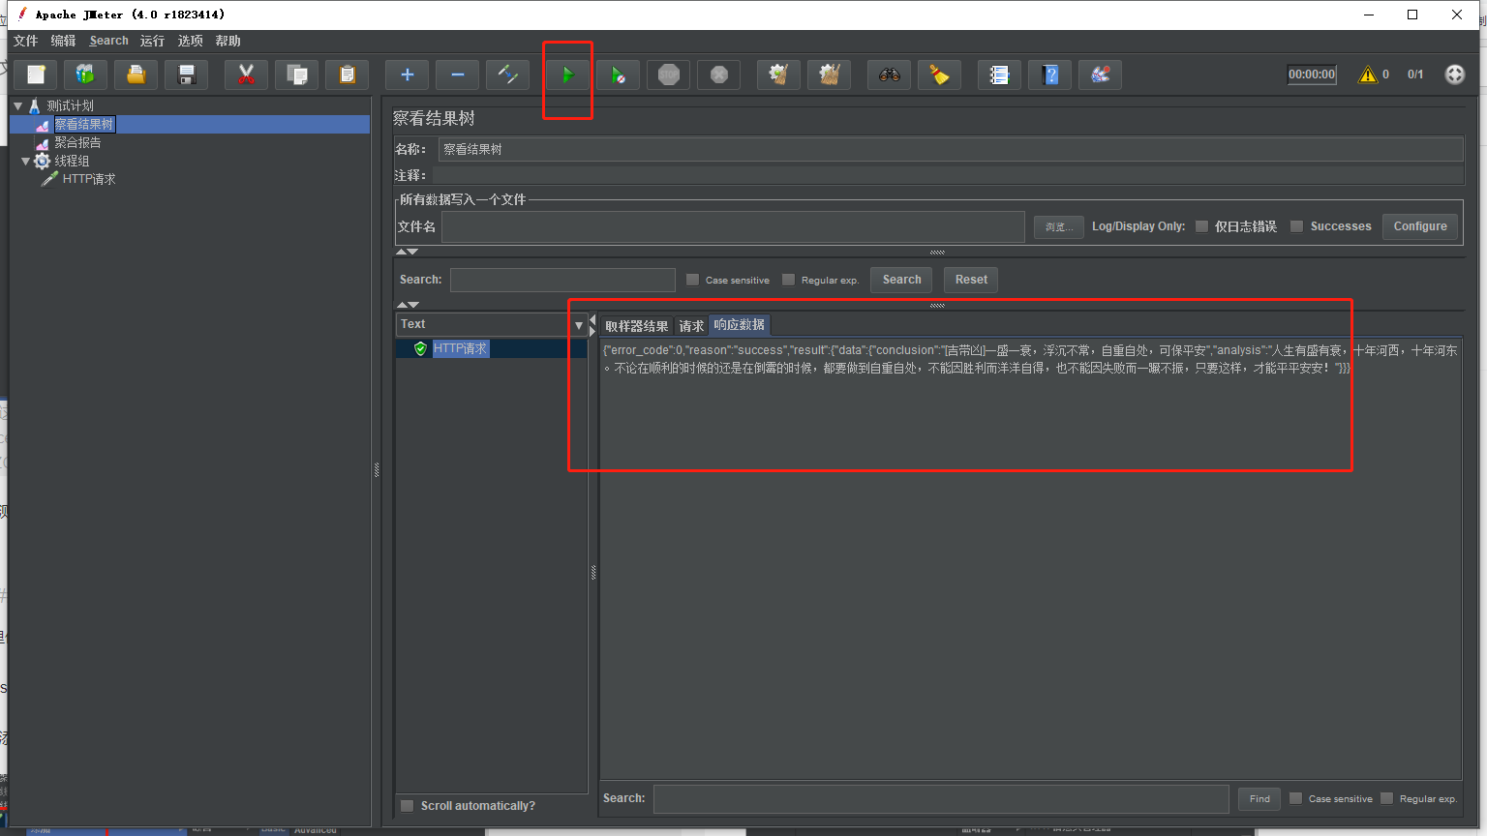
Task: Click the Search button
Action: coord(901,280)
